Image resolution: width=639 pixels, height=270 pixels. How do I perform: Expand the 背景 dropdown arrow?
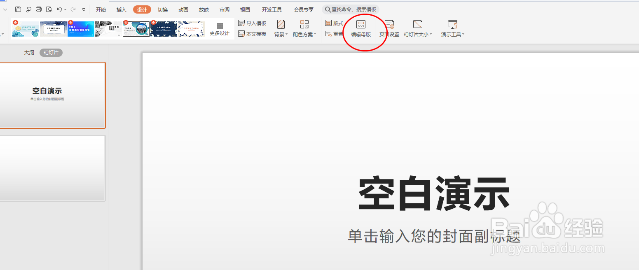(287, 35)
